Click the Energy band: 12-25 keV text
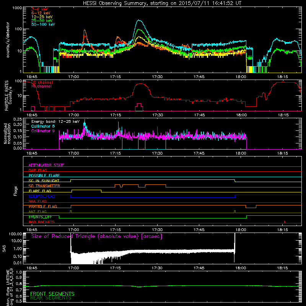 tap(55, 122)
